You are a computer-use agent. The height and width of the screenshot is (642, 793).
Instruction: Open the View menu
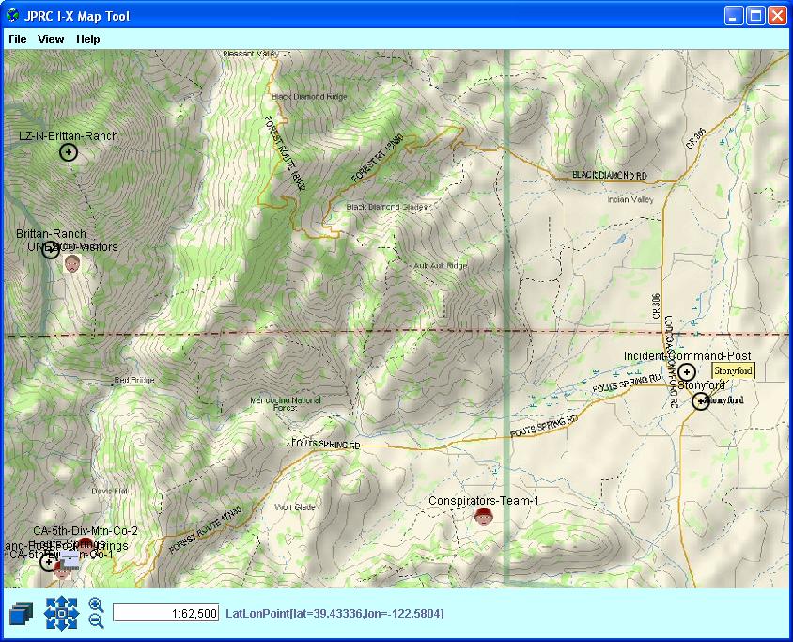[x=51, y=39]
